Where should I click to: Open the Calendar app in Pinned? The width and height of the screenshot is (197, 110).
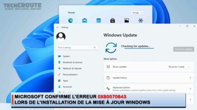click(x=98, y=20)
